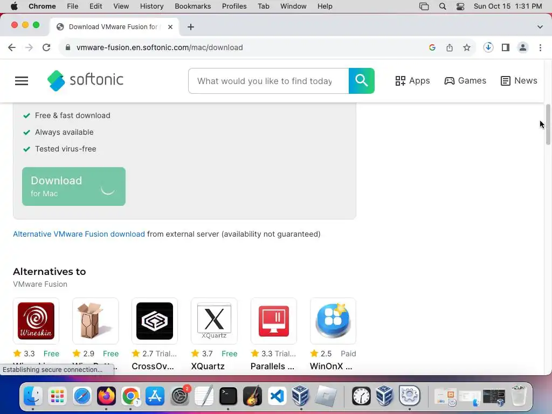552x414 pixels.
Task: Click the date and time in menu bar
Action: (508, 6)
